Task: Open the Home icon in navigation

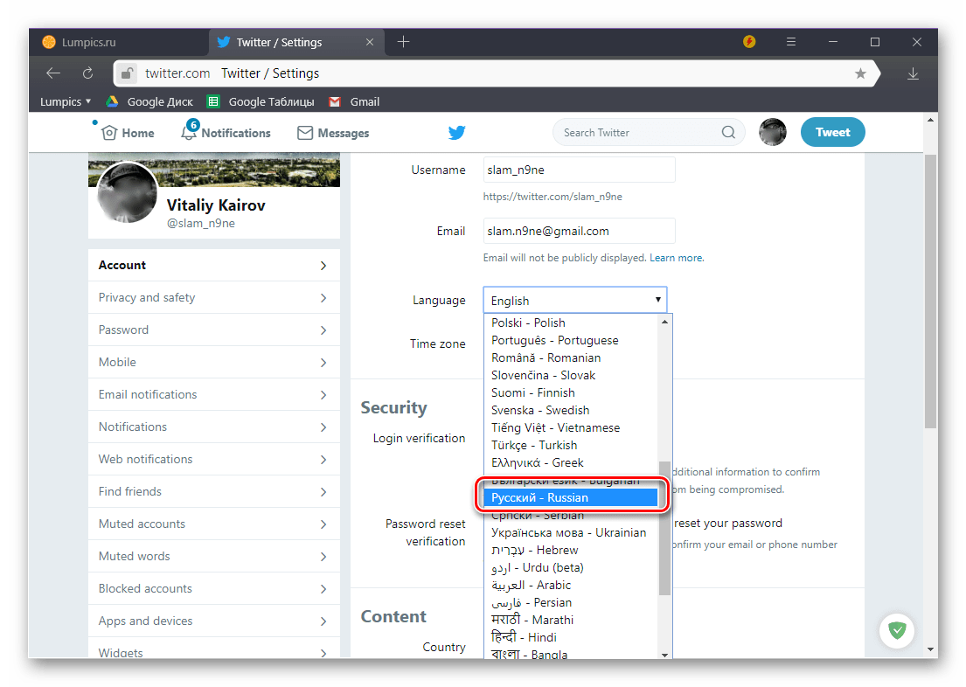Action: tap(109, 133)
